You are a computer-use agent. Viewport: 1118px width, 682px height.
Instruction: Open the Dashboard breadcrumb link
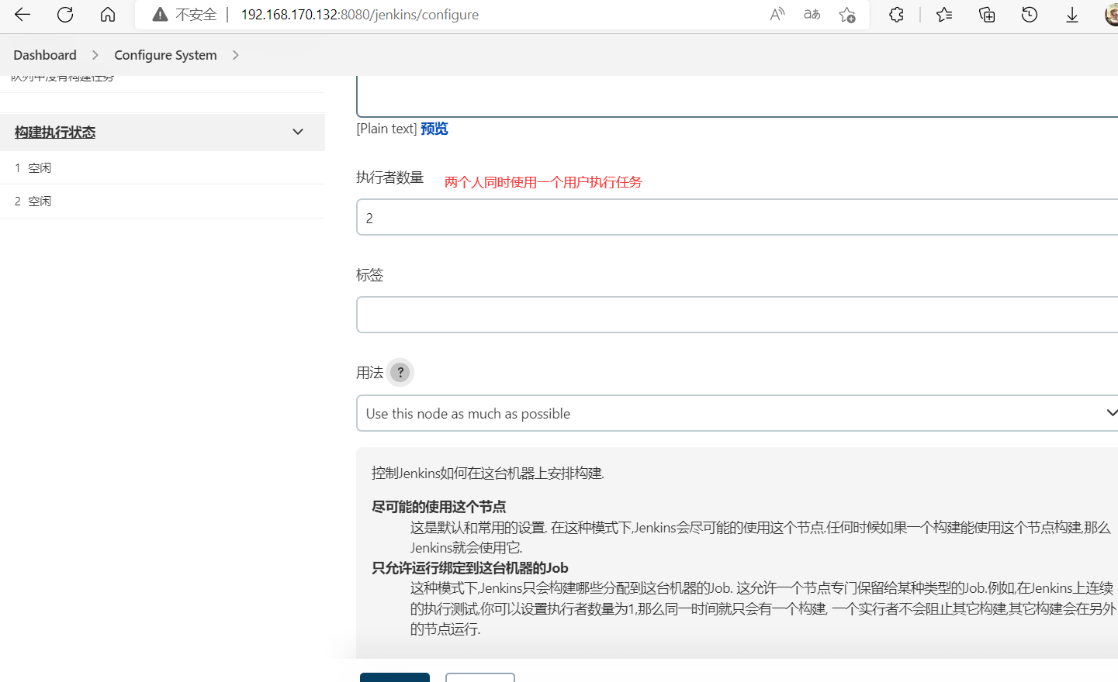pos(45,55)
